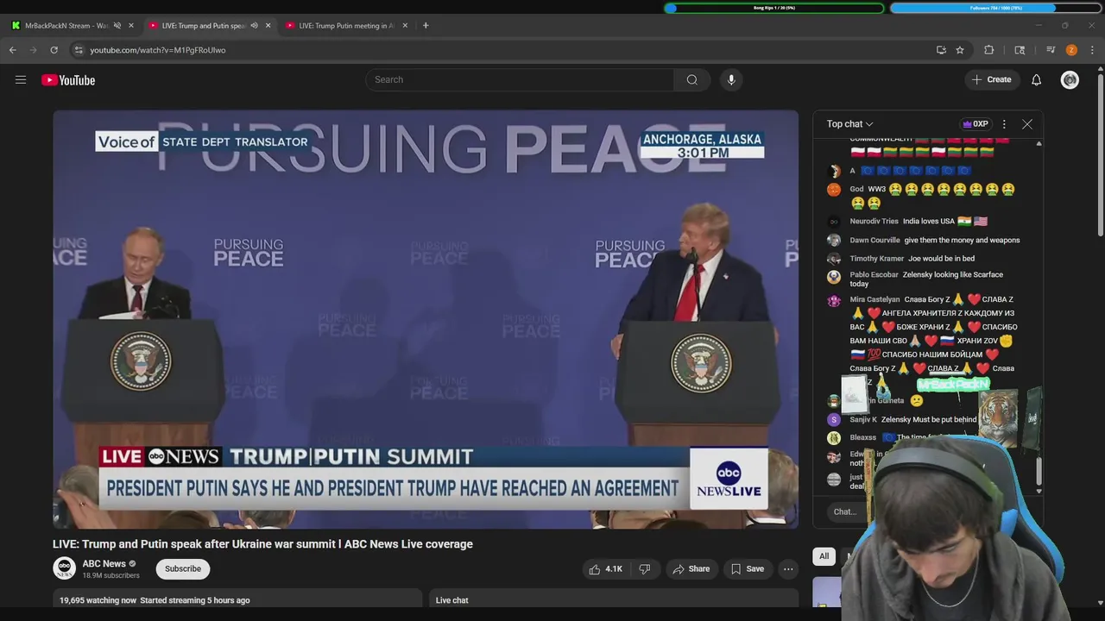Save the video to a playlist
Image resolution: width=1105 pixels, height=621 pixels.
747,569
